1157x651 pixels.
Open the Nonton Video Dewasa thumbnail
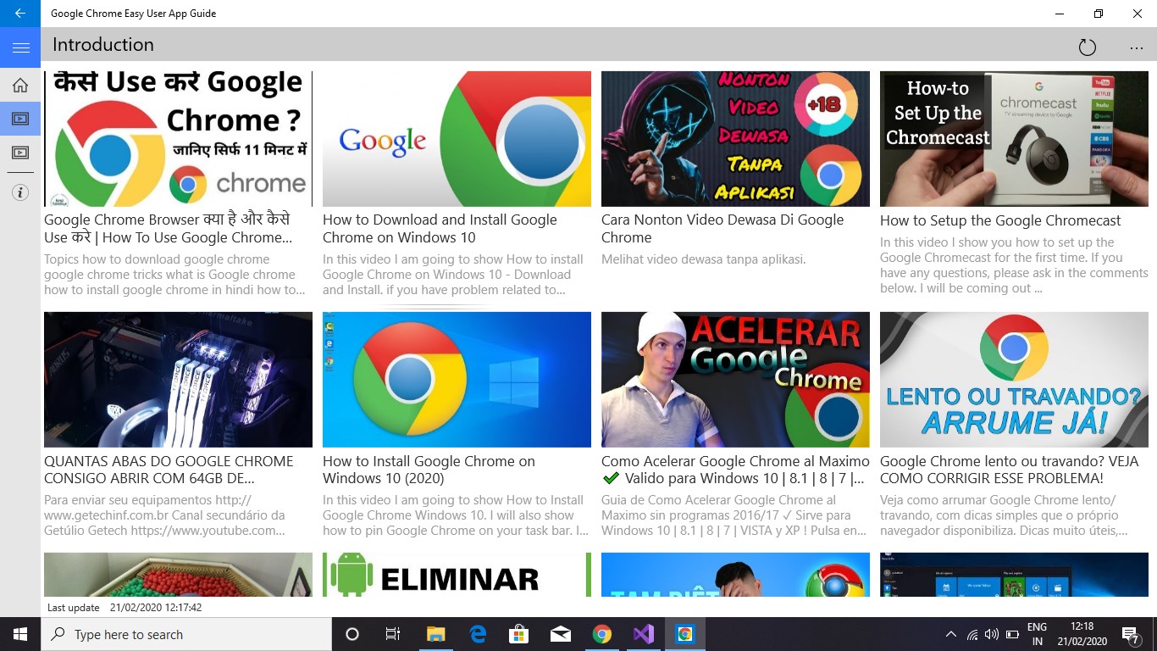(735, 139)
